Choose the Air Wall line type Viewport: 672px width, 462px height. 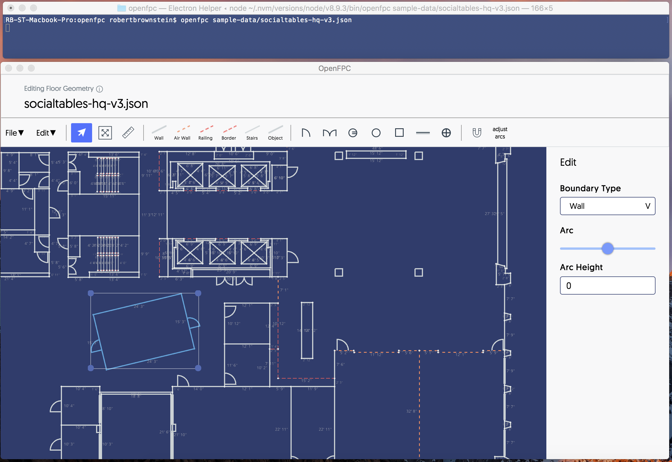(182, 133)
